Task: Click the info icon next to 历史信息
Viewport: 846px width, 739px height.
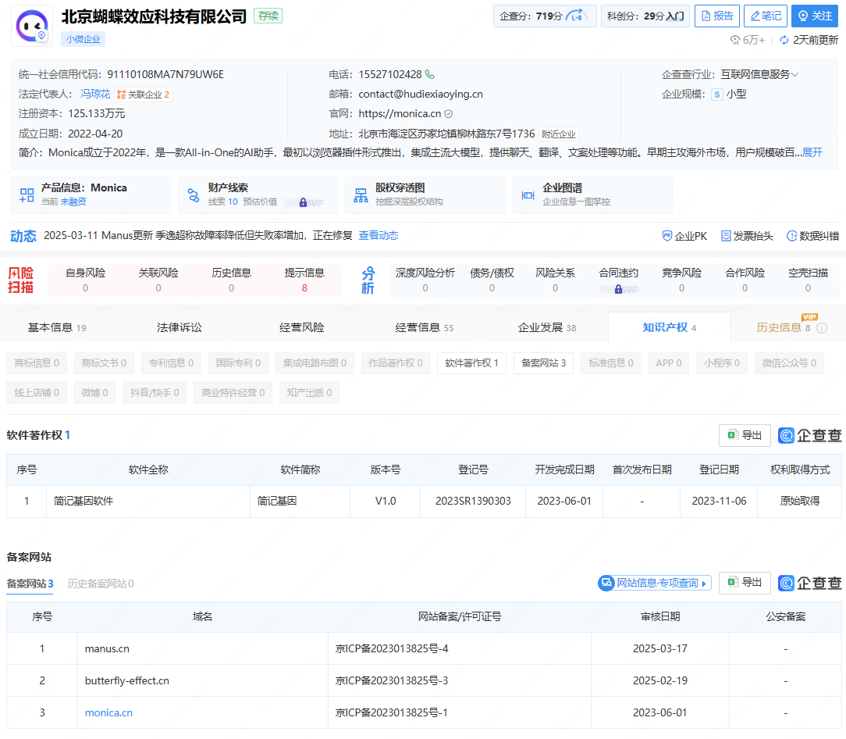Action: click(822, 328)
